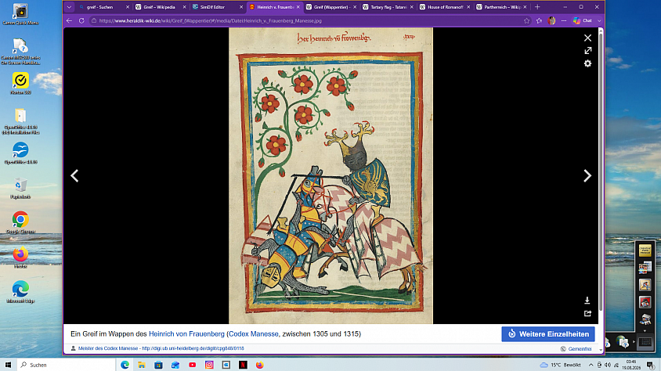Close the Tartary flag tab
661x371 pixels.
tap(411, 7)
